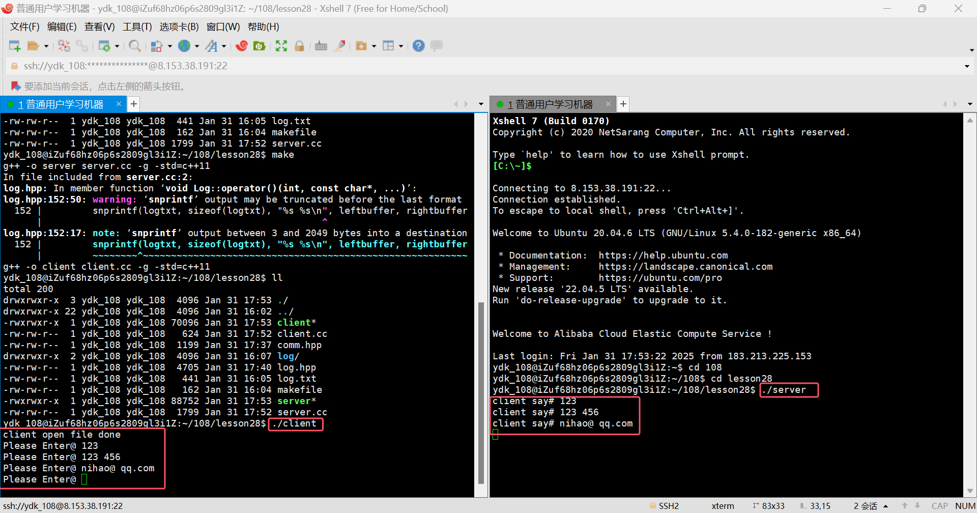Expand add-folder dropdown arrow
The height and width of the screenshot is (513, 977).
374,46
